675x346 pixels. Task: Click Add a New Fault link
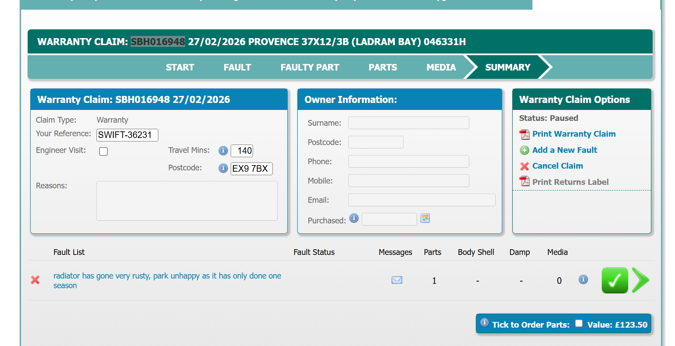[x=564, y=150]
